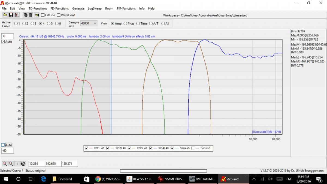Expand the Generate menu
The image size is (327, 184).
(78, 8)
